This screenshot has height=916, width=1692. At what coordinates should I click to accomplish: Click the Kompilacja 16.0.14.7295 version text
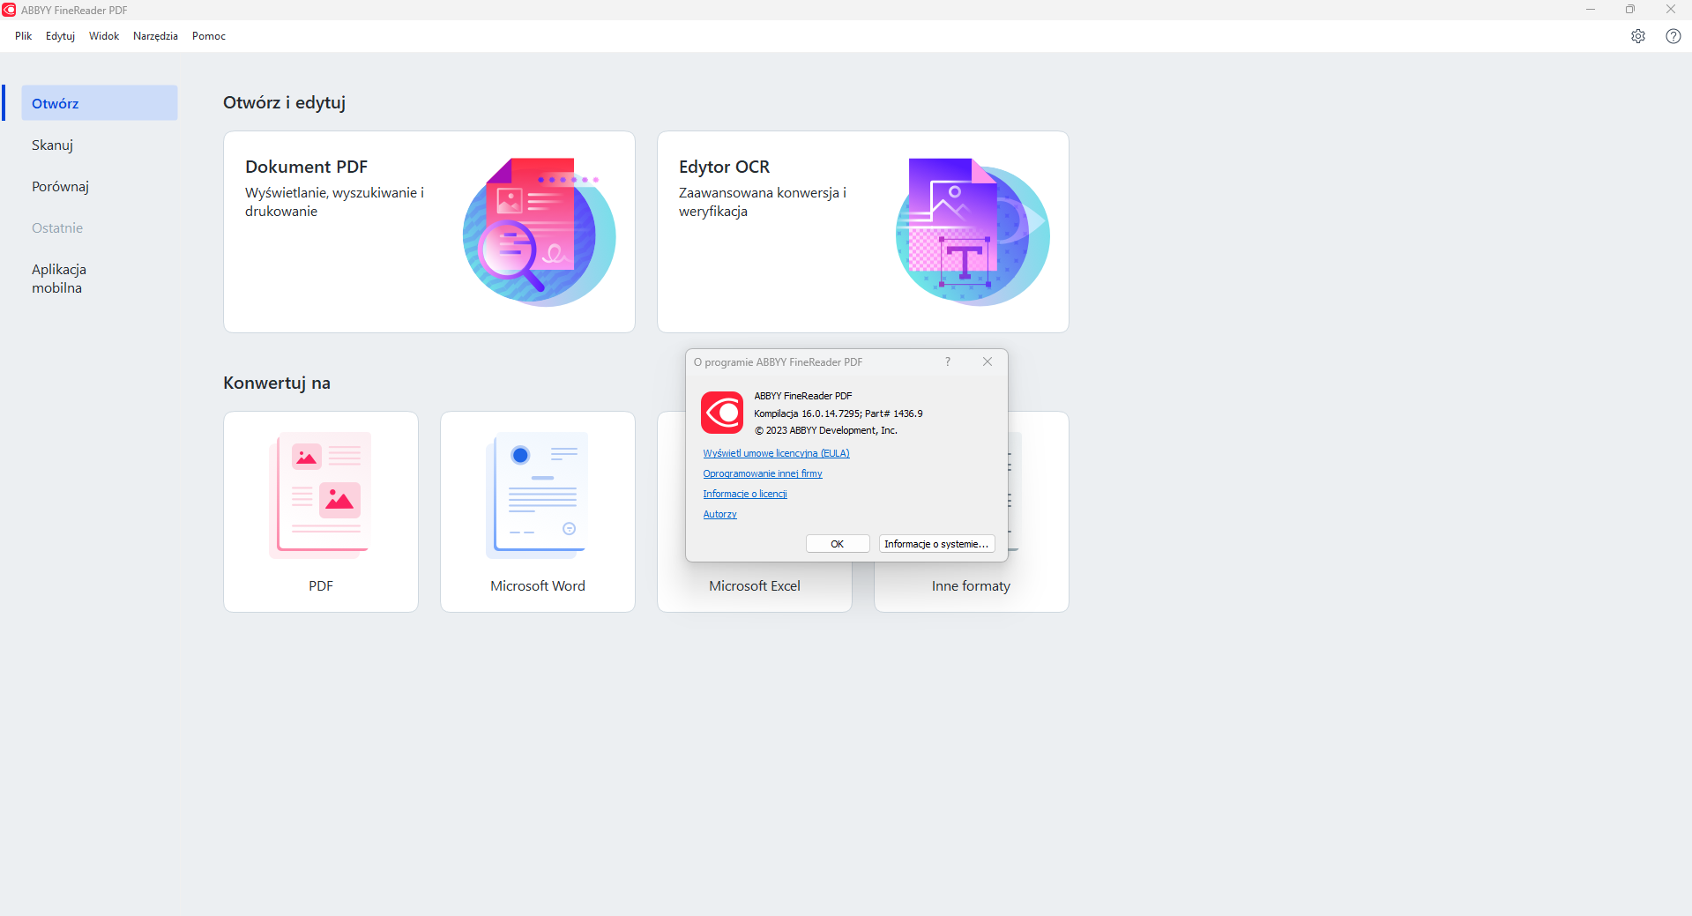coord(839,413)
